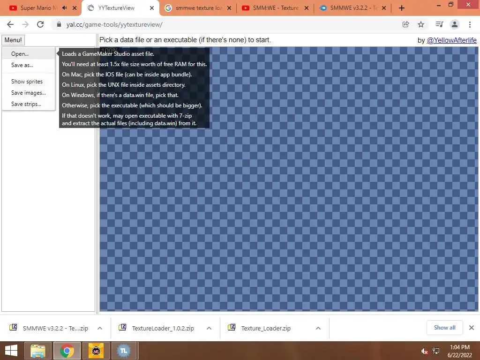This screenshot has width=480, height=360.
Task: Close the smmwe texture Google tab
Action: tap(229, 8)
